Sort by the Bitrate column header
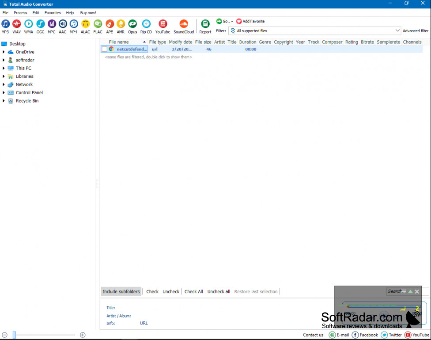Screen dimensions: 431x340 (367, 42)
